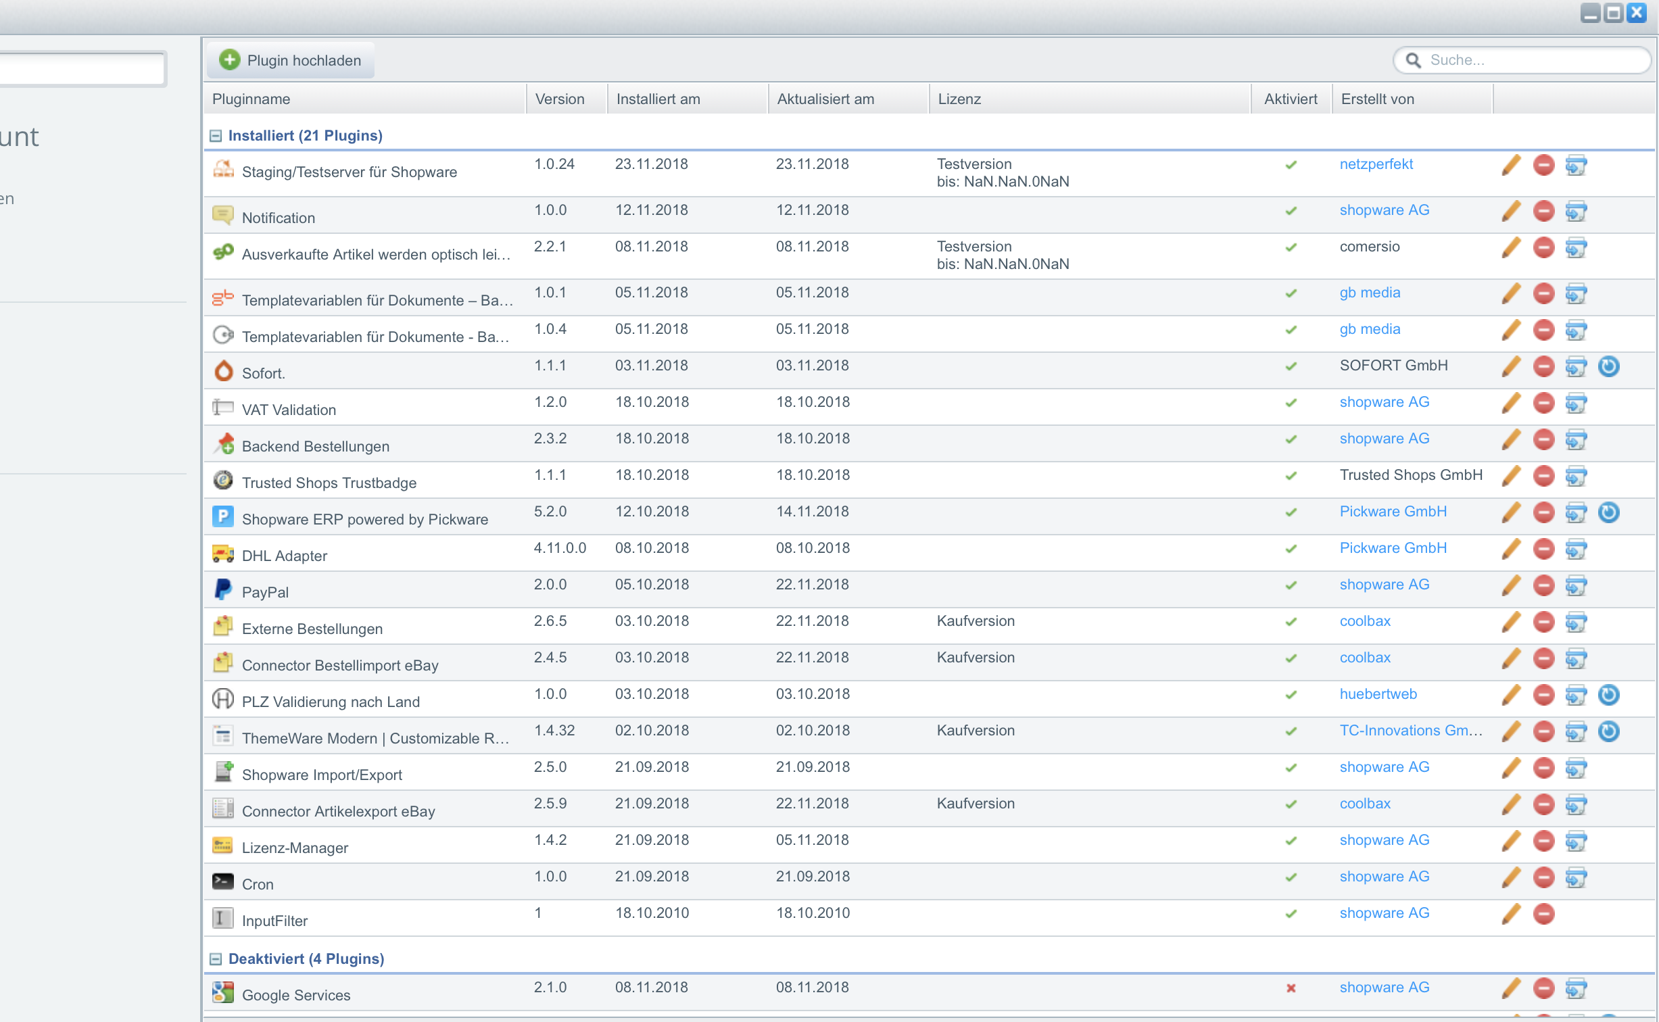Deactivate Cron via its green checkmark
This screenshot has height=1022, width=1659.
click(x=1291, y=877)
